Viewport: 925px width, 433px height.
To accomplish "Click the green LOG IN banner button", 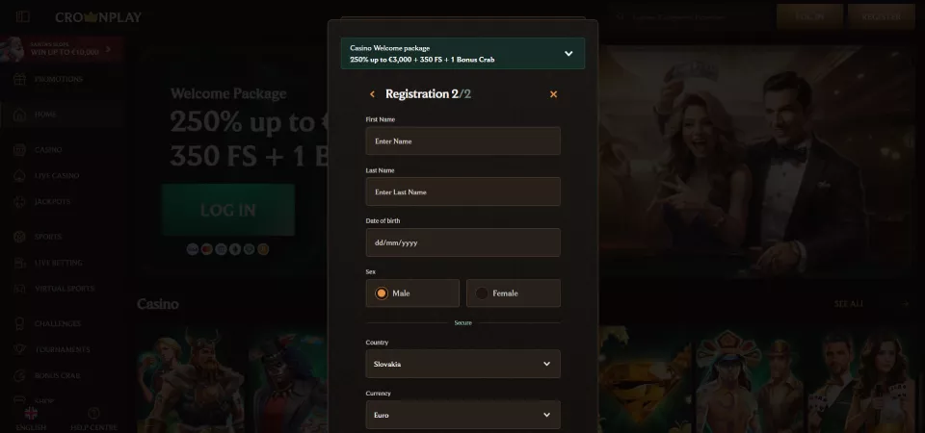I will click(x=228, y=210).
